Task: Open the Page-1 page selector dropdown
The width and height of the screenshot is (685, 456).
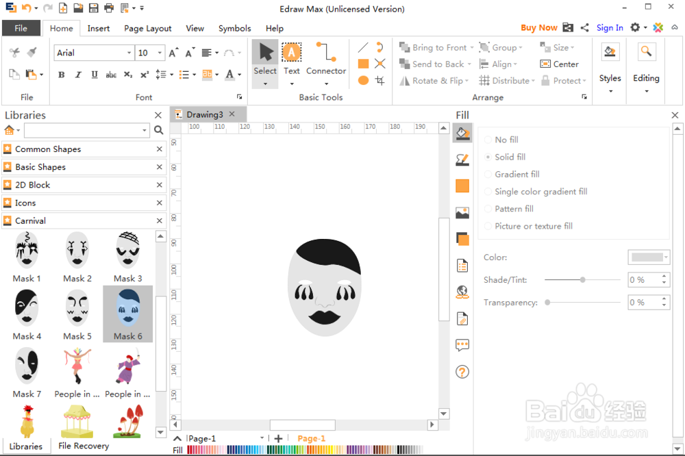Action: click(262, 438)
